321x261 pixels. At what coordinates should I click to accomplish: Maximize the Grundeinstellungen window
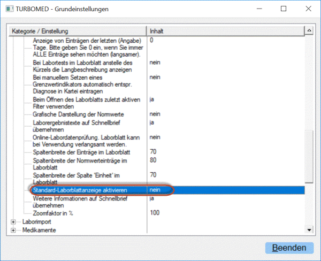[284, 9]
